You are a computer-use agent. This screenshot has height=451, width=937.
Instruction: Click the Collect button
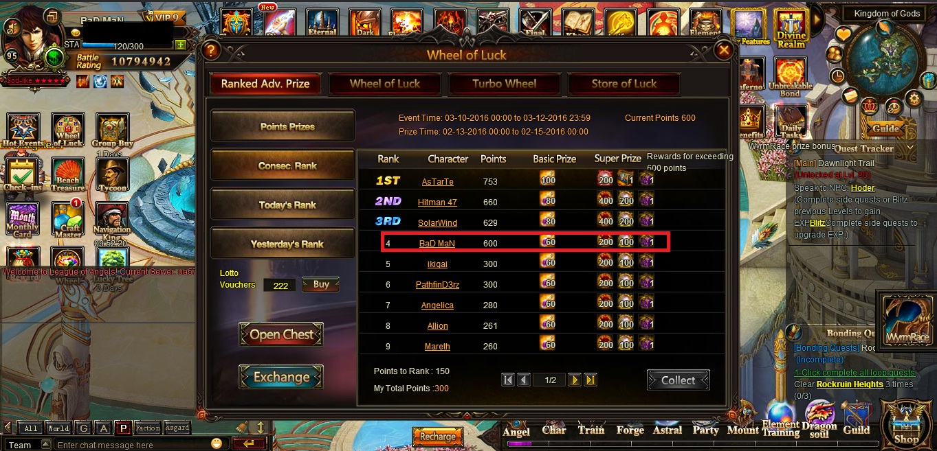(678, 380)
